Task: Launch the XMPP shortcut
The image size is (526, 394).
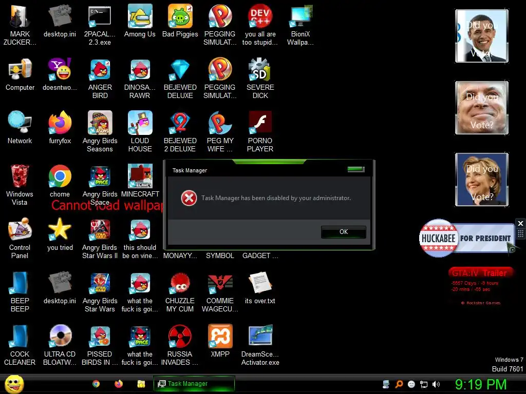Action: click(x=220, y=341)
